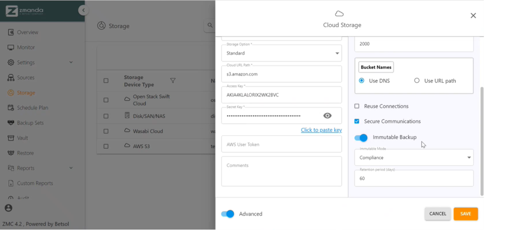Viewport: 513px width, 244px height.
Task: Open the Backup Sets page
Action: 31,123
